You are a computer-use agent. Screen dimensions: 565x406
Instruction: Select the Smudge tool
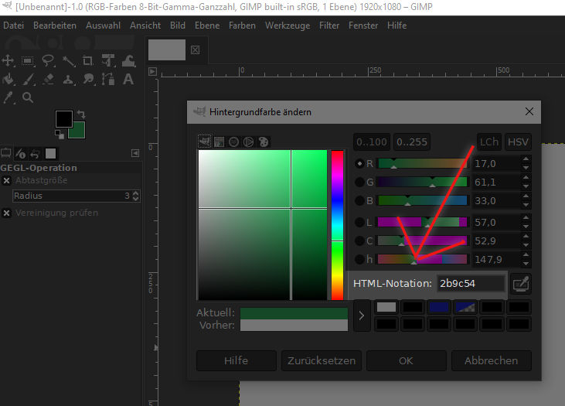point(88,79)
